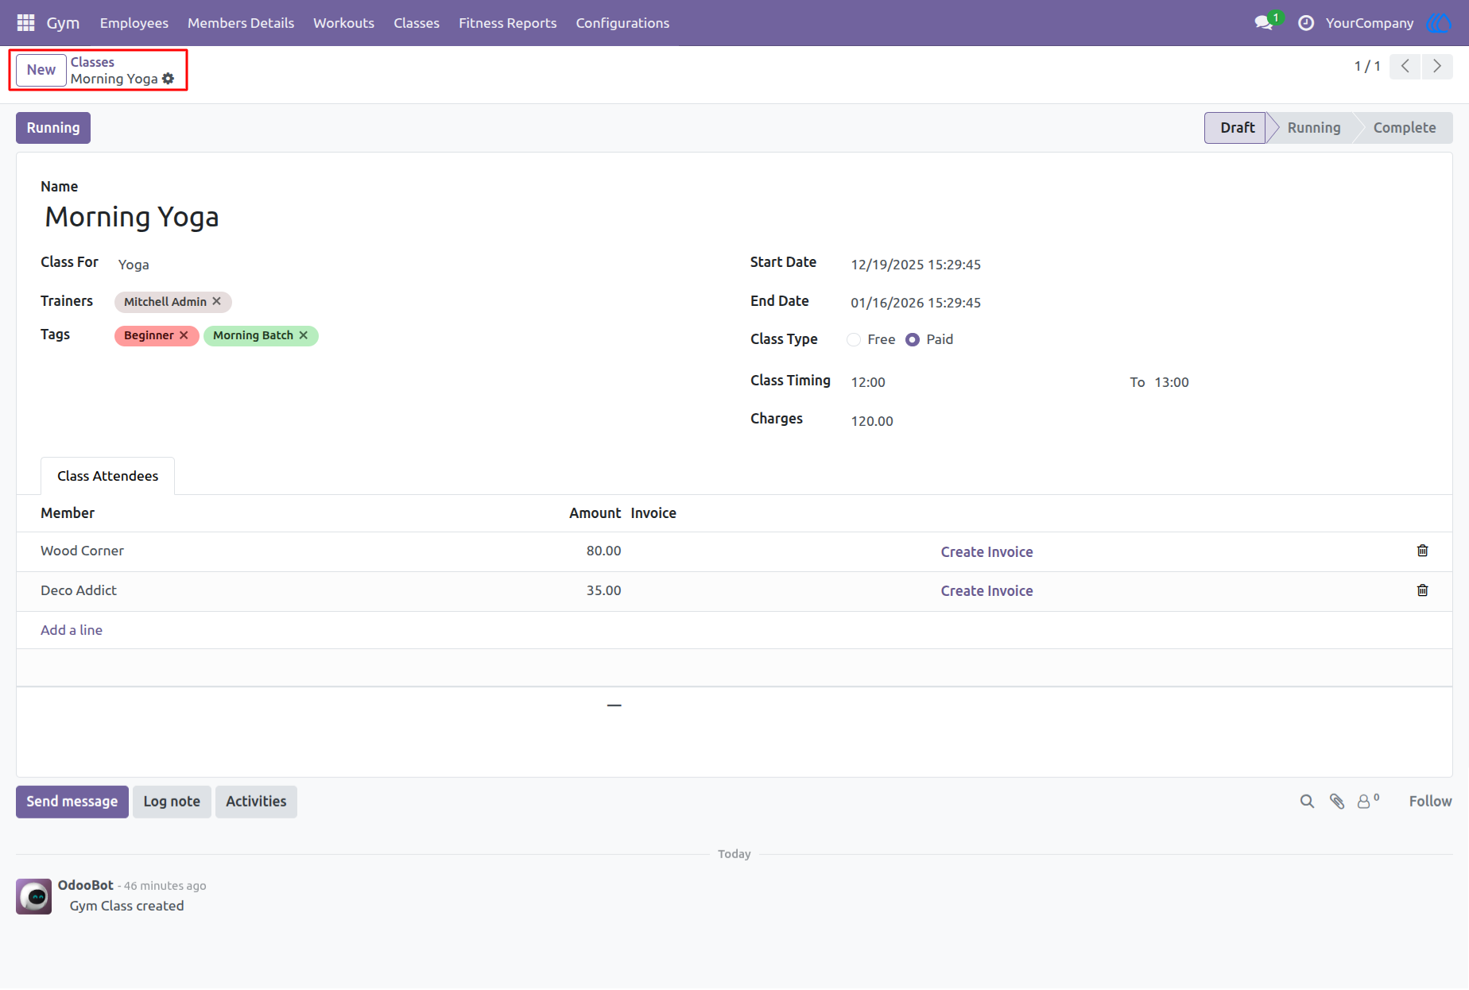Search messages in the chatter

1307,802
